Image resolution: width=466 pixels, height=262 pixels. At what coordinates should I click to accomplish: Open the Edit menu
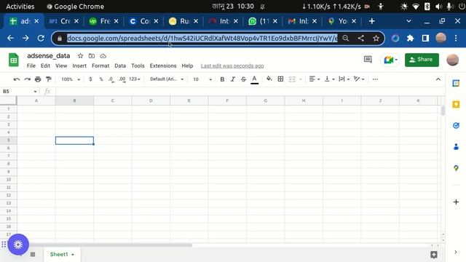click(x=45, y=65)
